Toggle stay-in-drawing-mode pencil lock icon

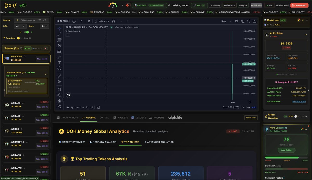59,95
